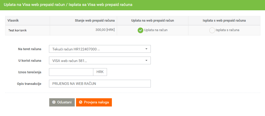Click the 300,00 [HRK] balance value
Image resolution: width=265 pixels, height=116 pixels.
click(x=105, y=30)
